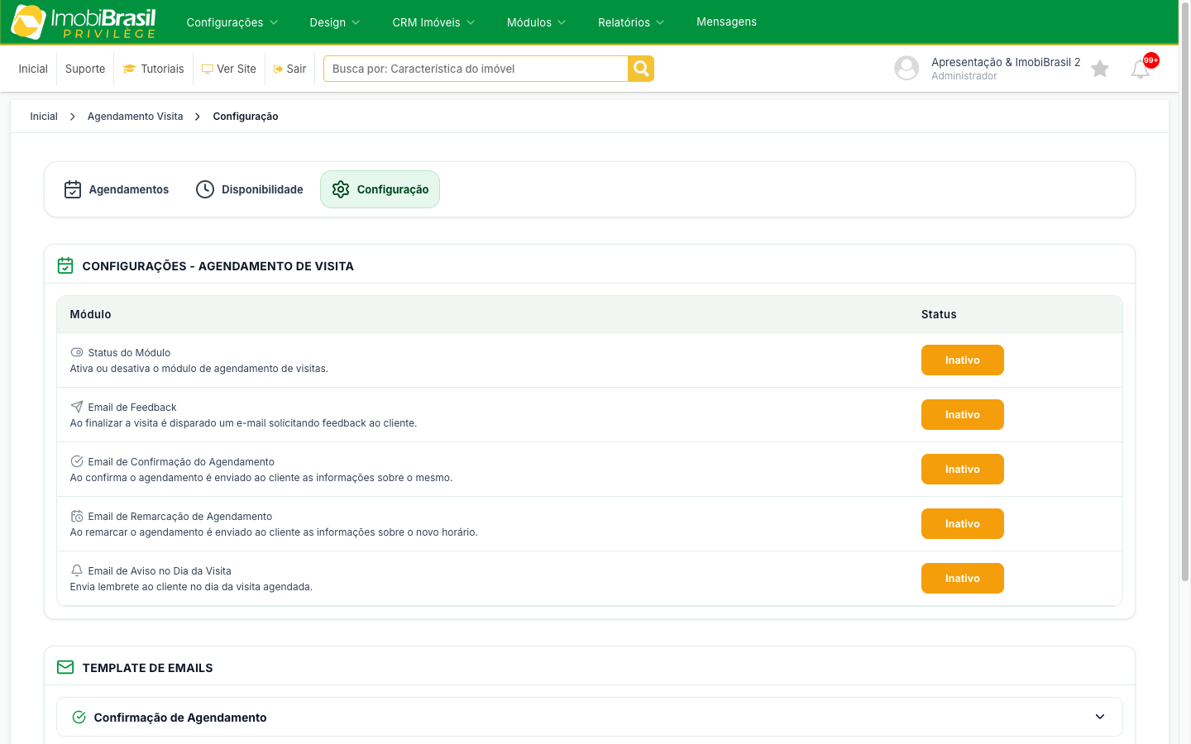Click the envelope icon by Template de Emails
This screenshot has height=744, width=1191.
coord(65,667)
